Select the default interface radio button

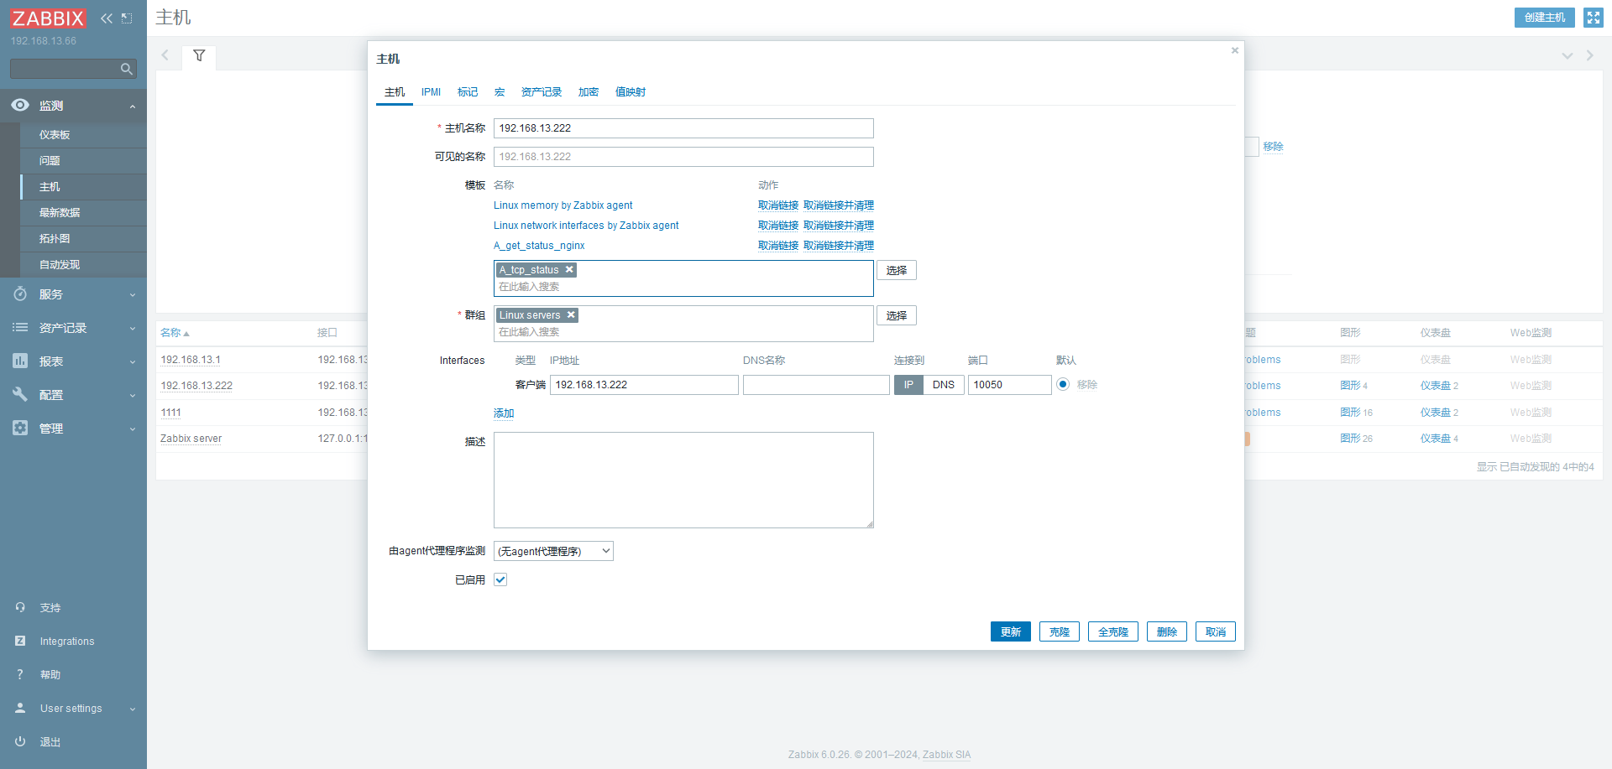click(1063, 385)
